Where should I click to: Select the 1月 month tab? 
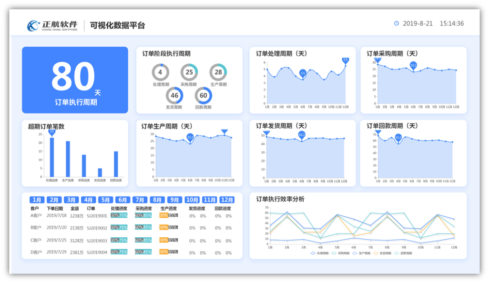(37, 200)
